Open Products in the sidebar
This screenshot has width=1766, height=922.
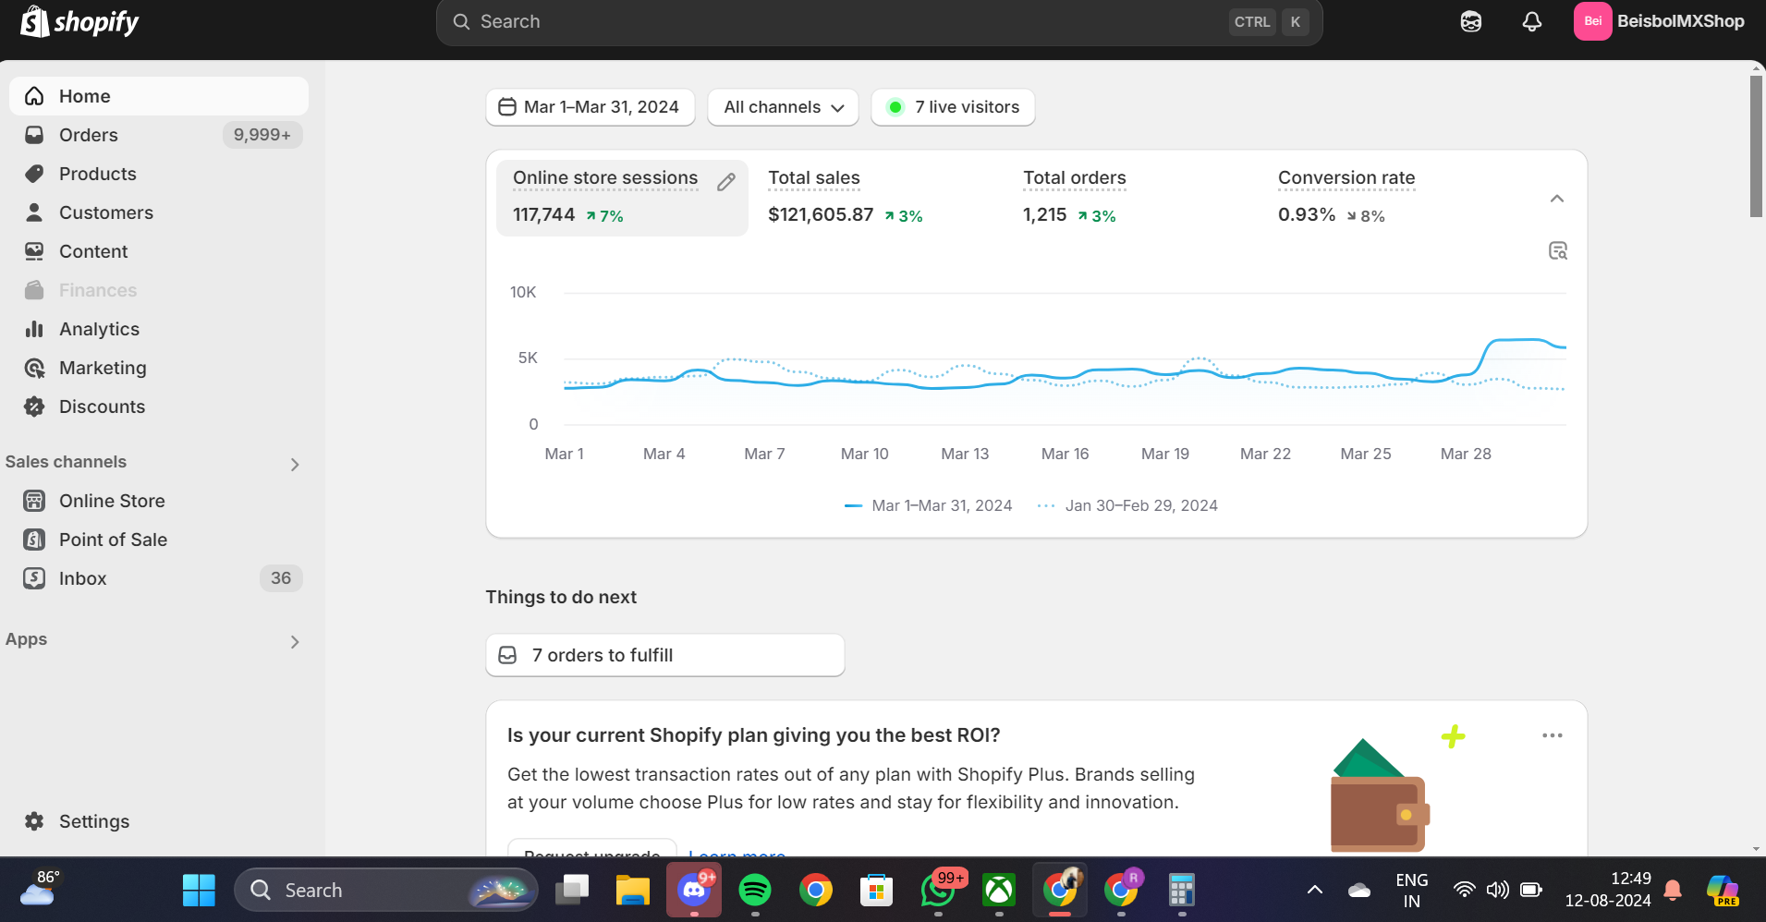click(x=159, y=174)
